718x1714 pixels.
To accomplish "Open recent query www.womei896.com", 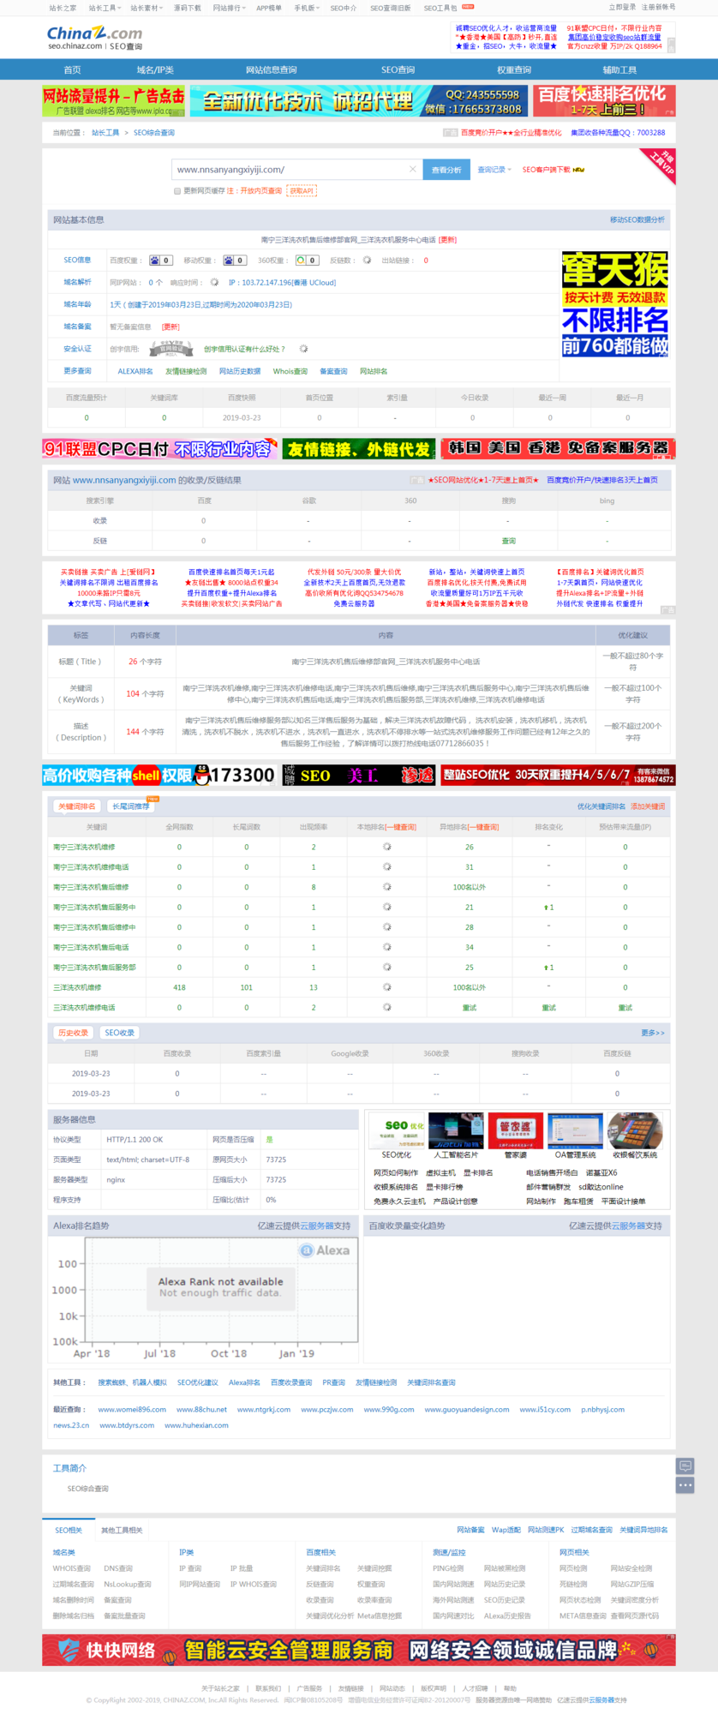I will click(x=132, y=1409).
